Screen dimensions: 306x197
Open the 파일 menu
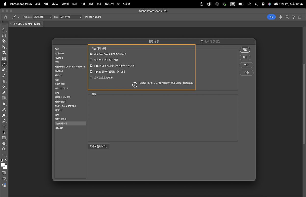click(x=37, y=4)
